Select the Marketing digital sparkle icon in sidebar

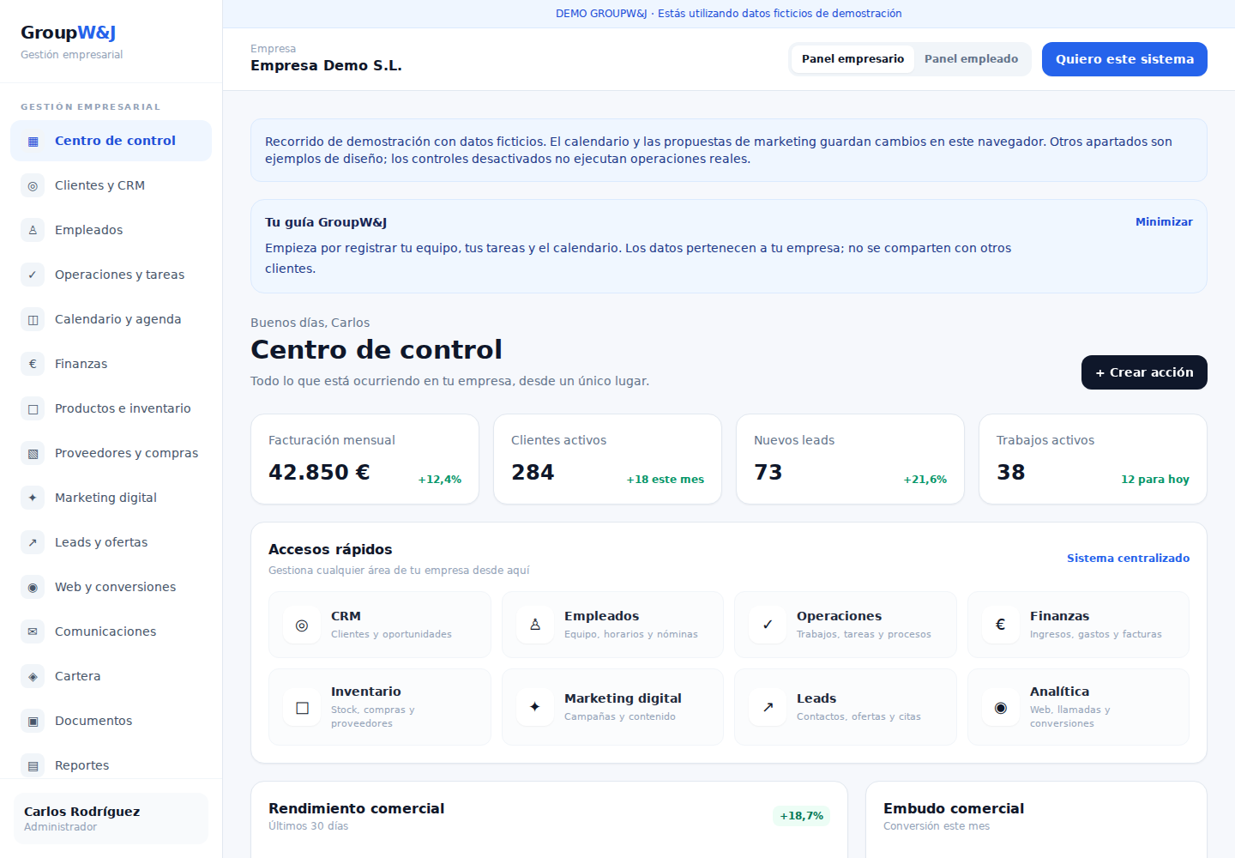(x=33, y=498)
